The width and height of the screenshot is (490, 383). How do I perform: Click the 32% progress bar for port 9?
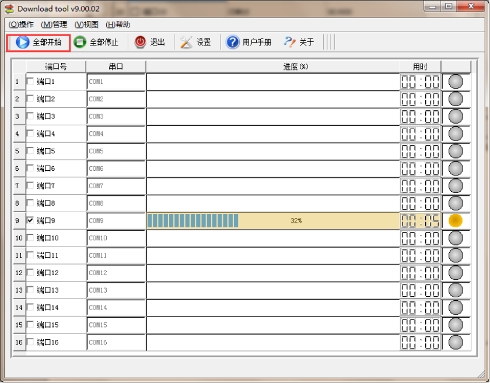coord(272,221)
